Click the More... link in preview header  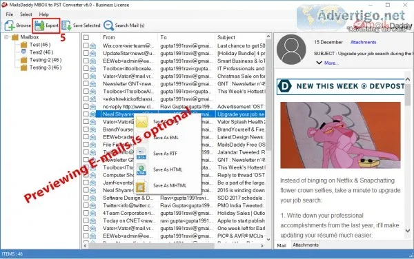pyautogui.click(x=331, y=63)
